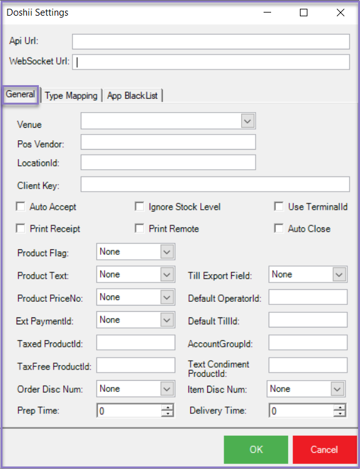Open the Item Disc Num dropdown
The height and width of the screenshot is (469, 360).
[x=306, y=389]
